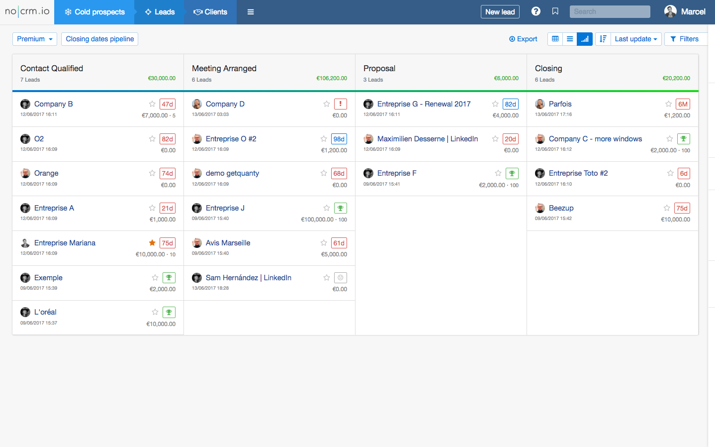Click Entreprise O #2 98d badge
This screenshot has height=447, width=715.
[x=339, y=139]
